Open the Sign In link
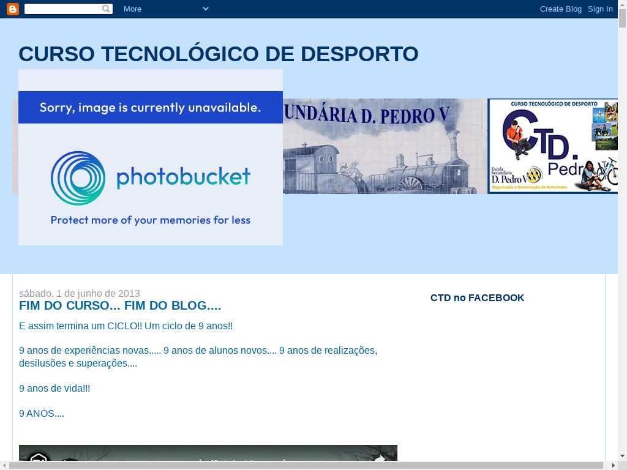Viewport: 627px width, 470px height. click(600, 9)
